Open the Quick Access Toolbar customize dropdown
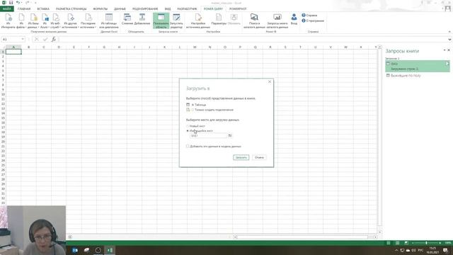This screenshot has height=255, width=453. (x=35, y=3)
